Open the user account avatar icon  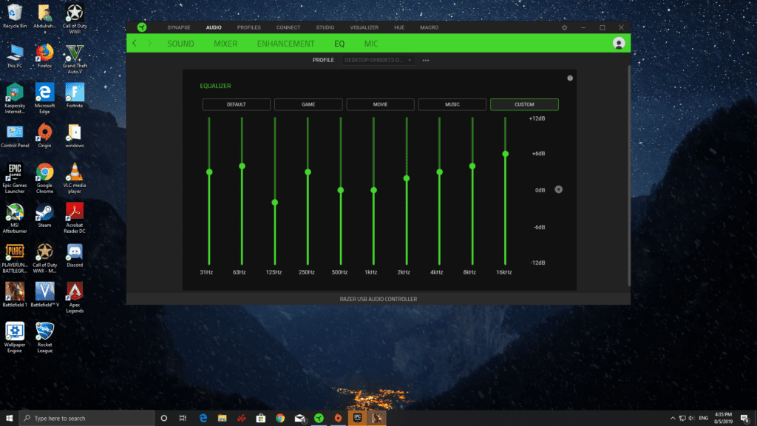pos(619,43)
